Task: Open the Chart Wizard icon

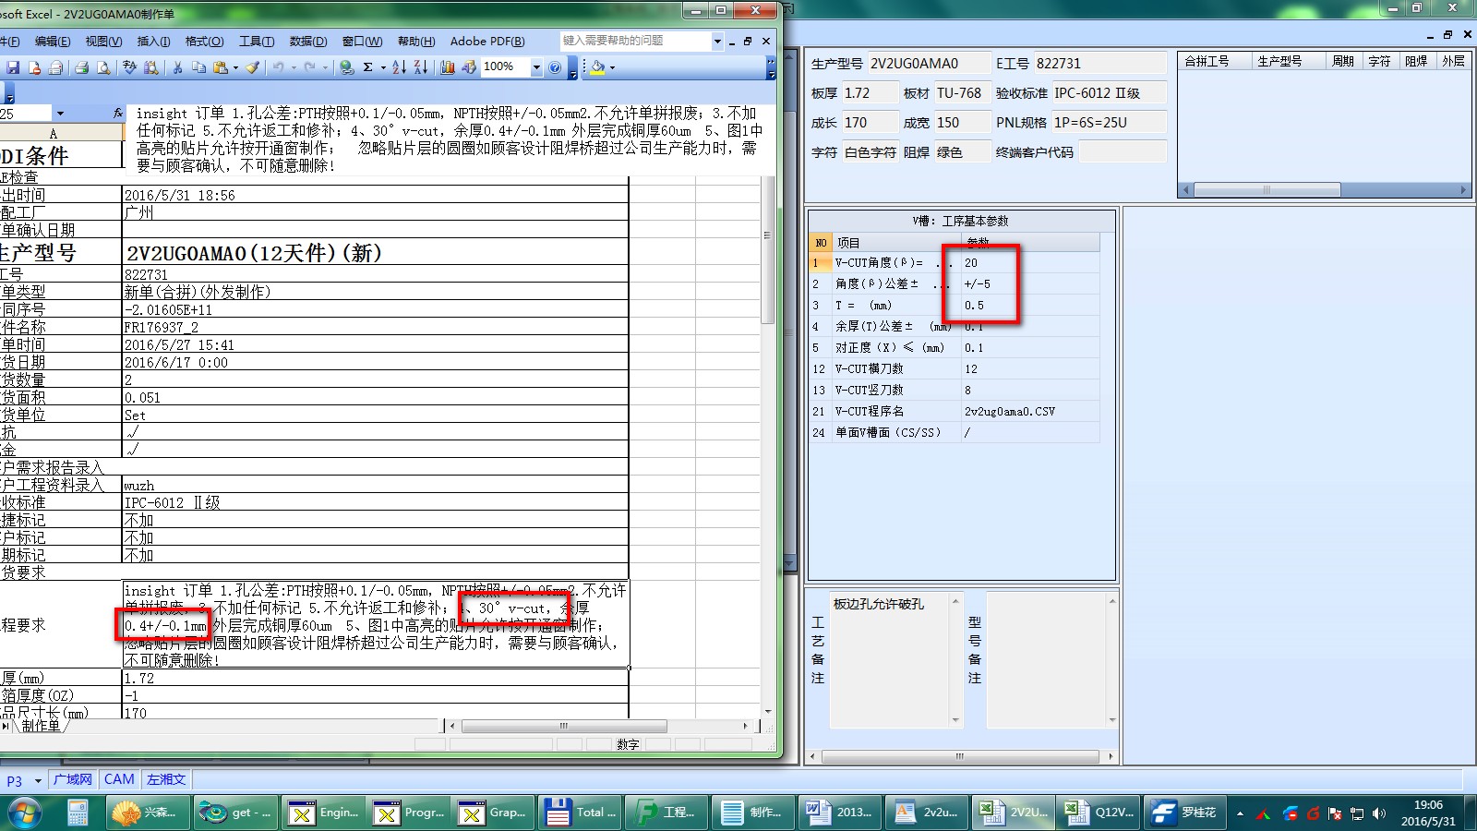Action: coord(448,67)
